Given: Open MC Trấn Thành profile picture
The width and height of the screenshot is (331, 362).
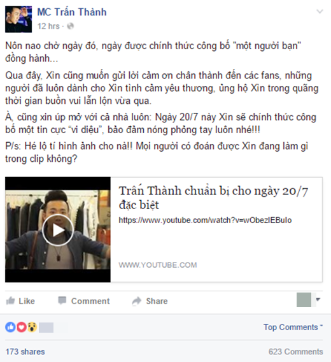Looking at the screenshot, I should (18, 19).
